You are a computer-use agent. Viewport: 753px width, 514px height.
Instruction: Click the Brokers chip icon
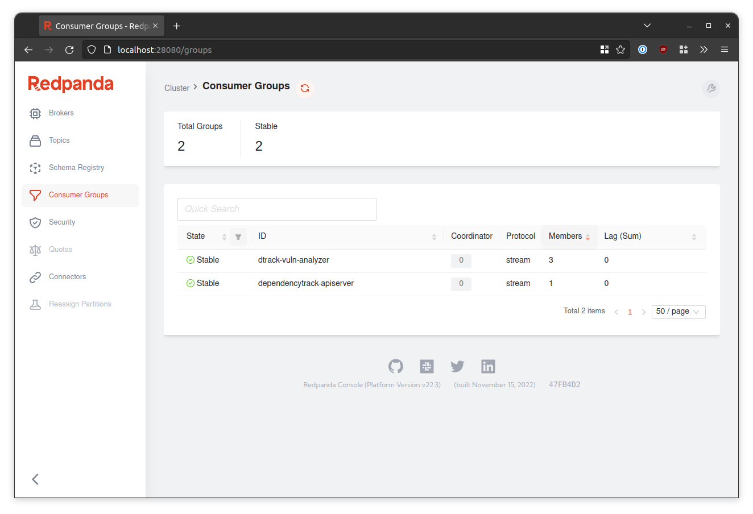point(35,114)
